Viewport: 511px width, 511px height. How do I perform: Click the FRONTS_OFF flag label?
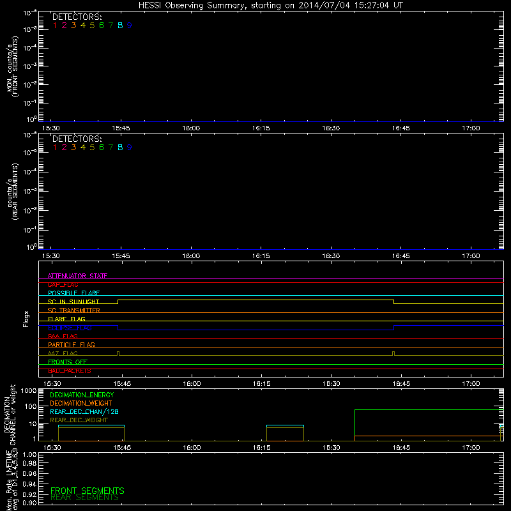[x=68, y=362]
